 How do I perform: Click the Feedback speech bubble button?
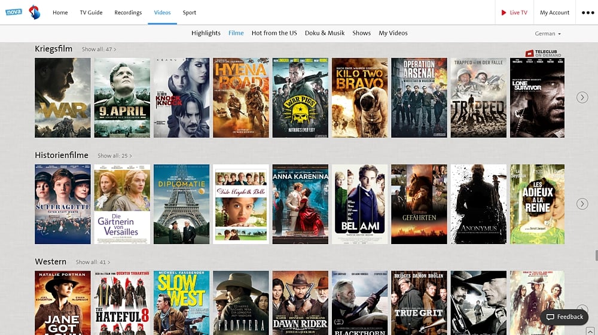pos(565,316)
